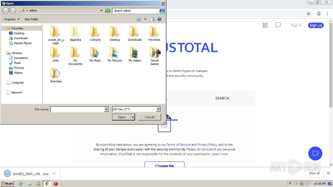
Task: Show hidden system tray icons
Action: (290, 184)
